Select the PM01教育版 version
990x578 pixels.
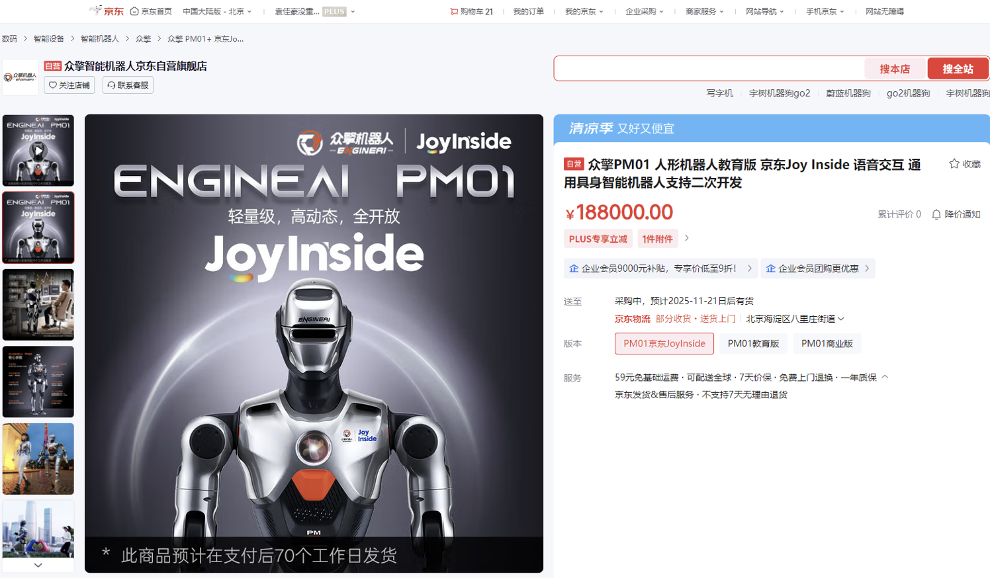752,343
